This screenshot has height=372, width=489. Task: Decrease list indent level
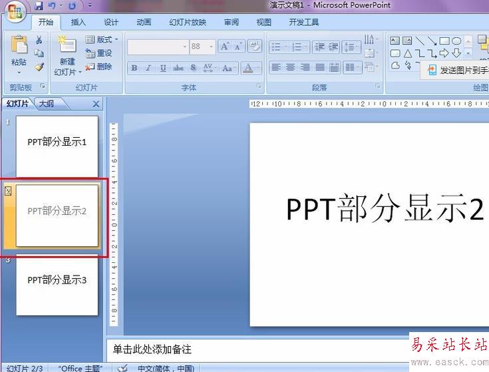coord(319,47)
